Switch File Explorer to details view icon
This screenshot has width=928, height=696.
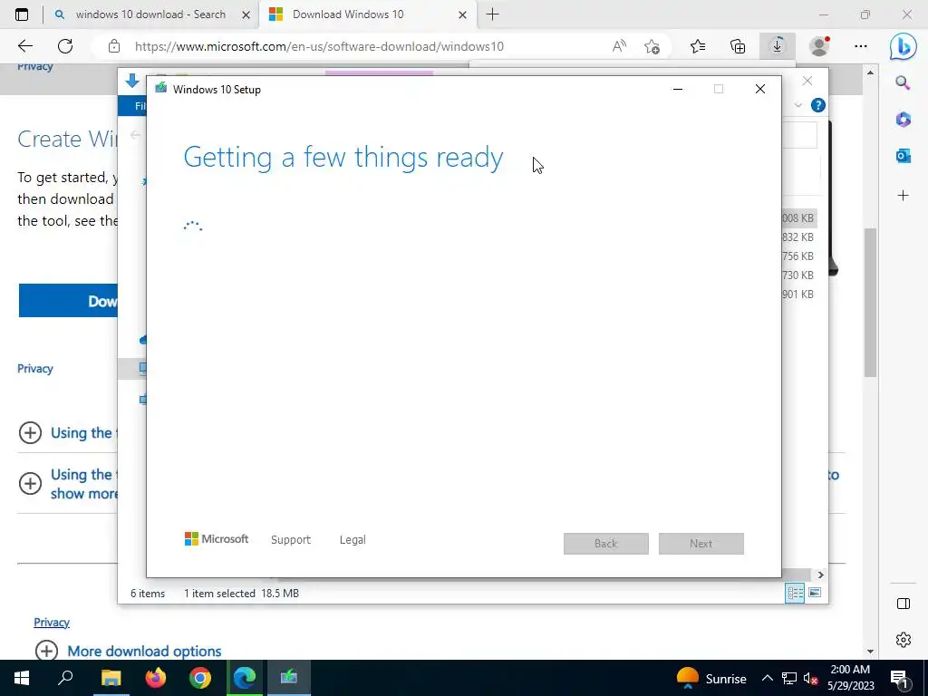click(x=795, y=593)
